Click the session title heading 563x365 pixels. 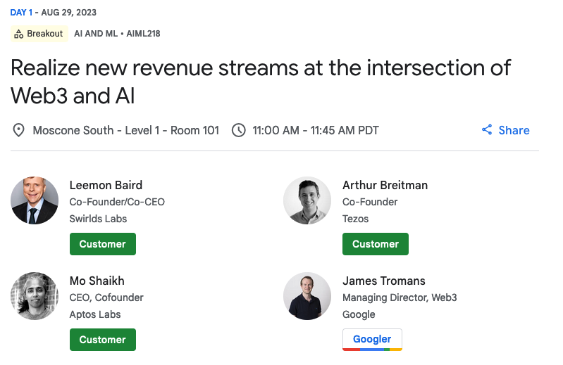(261, 82)
